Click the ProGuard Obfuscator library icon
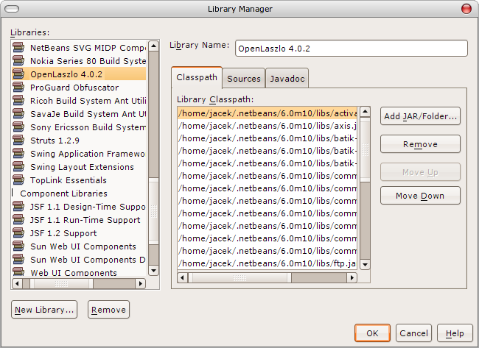Screen dimensions: 479x348 pyautogui.click(x=18, y=88)
